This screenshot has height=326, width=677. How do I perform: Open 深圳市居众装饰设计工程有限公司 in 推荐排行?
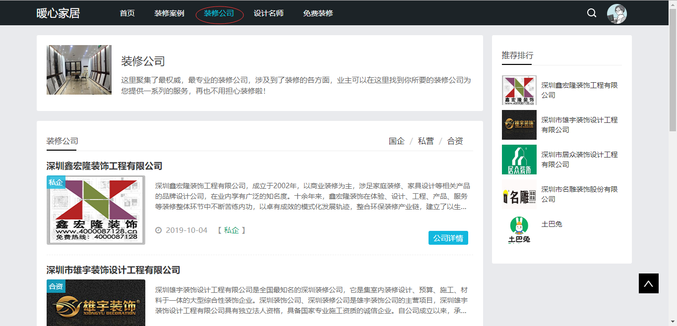tap(580, 160)
